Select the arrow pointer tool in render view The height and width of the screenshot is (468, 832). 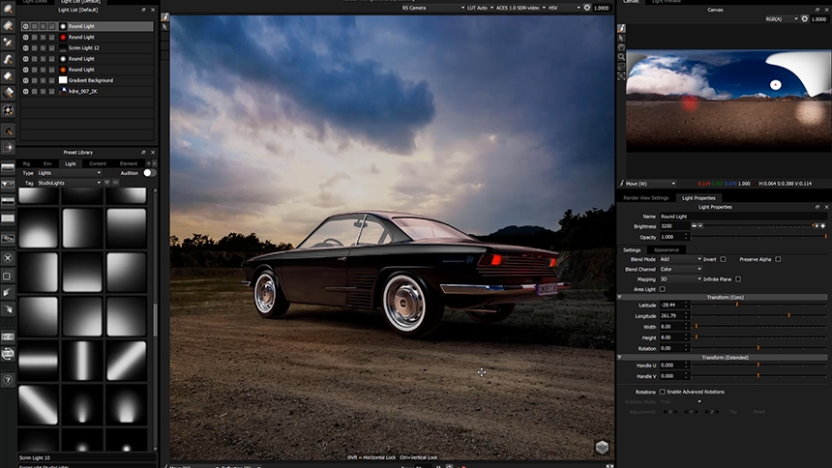point(165,27)
